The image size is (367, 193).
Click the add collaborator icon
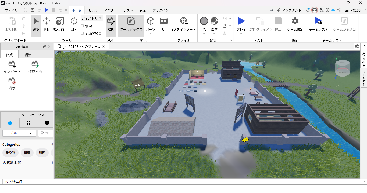pyautogui.click(x=322, y=10)
